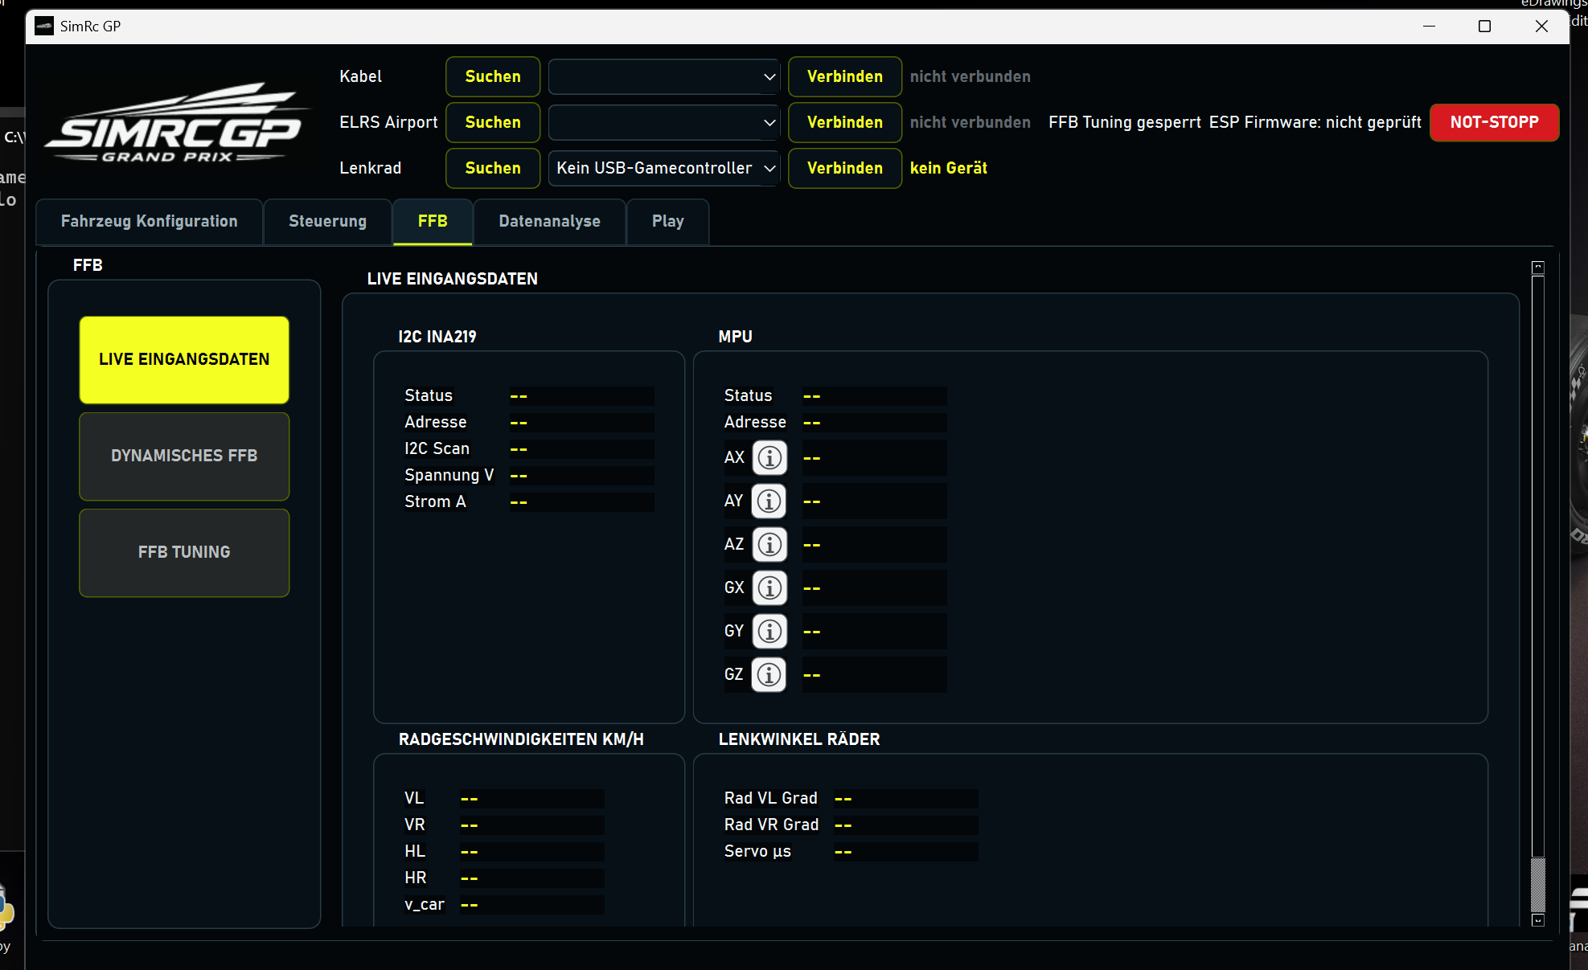Click Verbinden in the ELRS Airport row
Screen dimensions: 1588x970
click(x=845, y=122)
